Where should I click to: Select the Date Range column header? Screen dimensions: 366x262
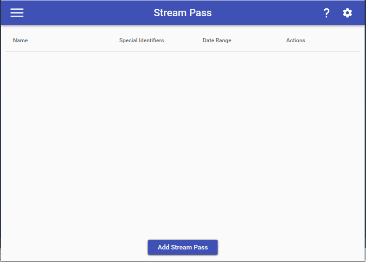(x=217, y=40)
